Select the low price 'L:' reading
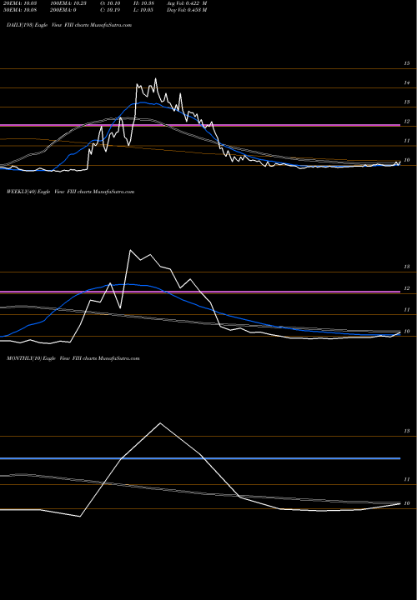Viewport: 417px width, 600px height. click(x=143, y=10)
